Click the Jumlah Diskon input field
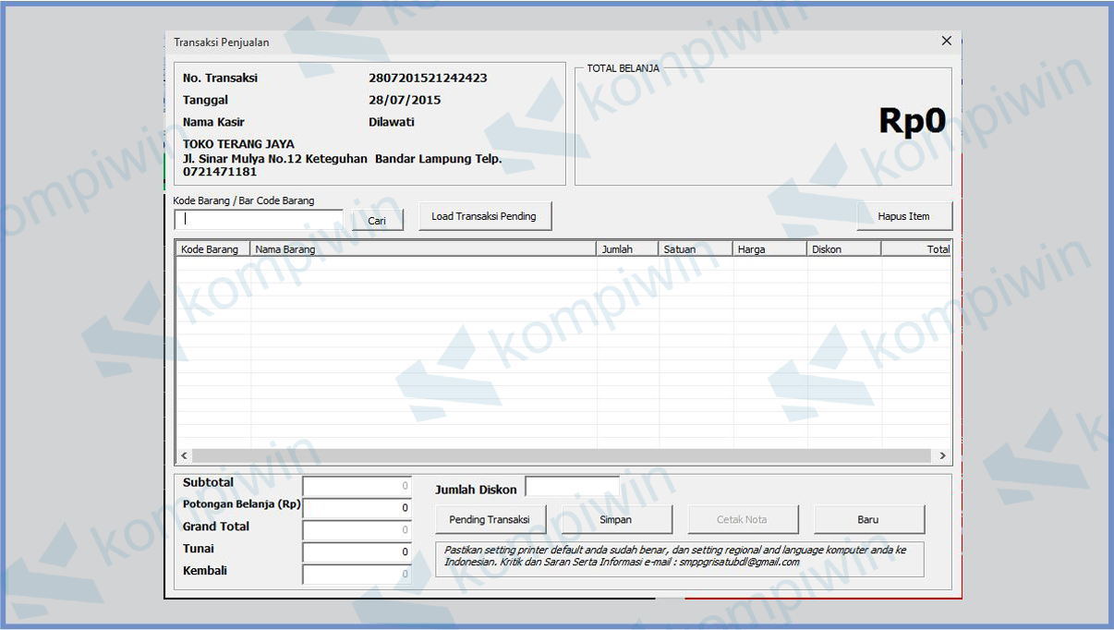The image size is (1114, 630). pyautogui.click(x=572, y=487)
